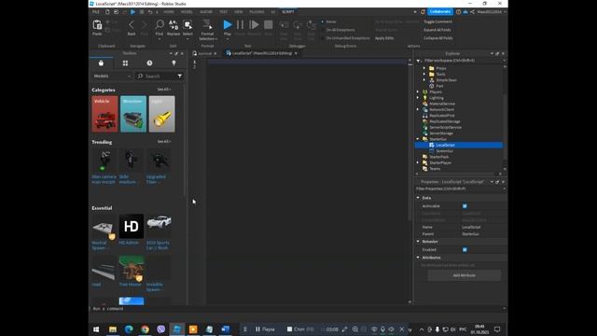Collapse the Data properties section
The width and height of the screenshot is (597, 336).
tap(418, 198)
